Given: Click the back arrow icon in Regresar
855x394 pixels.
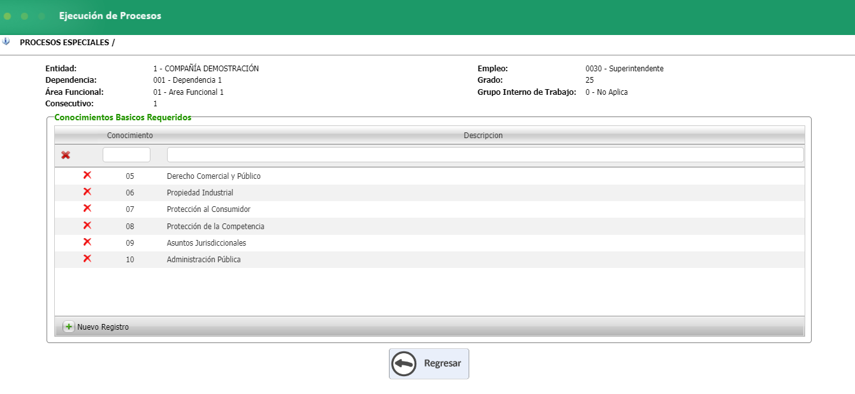Looking at the screenshot, I should [404, 363].
